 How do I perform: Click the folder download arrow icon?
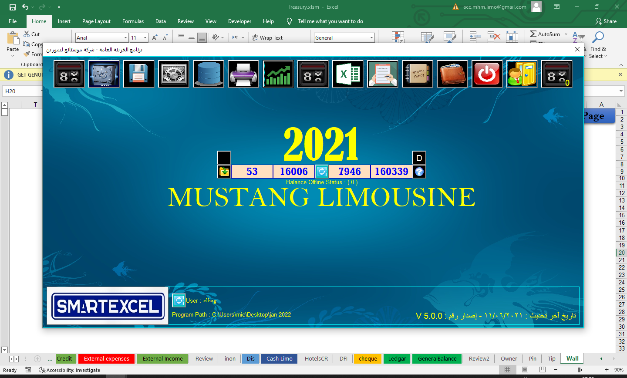click(224, 172)
